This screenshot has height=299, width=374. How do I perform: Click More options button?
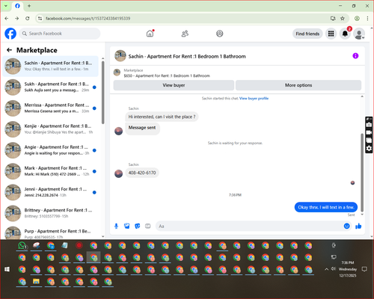click(298, 85)
